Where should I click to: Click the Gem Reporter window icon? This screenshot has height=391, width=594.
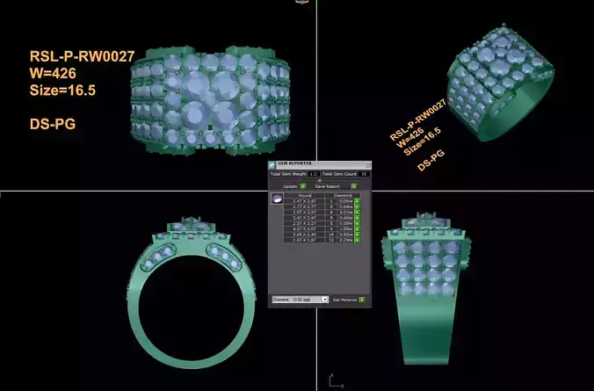(272, 165)
